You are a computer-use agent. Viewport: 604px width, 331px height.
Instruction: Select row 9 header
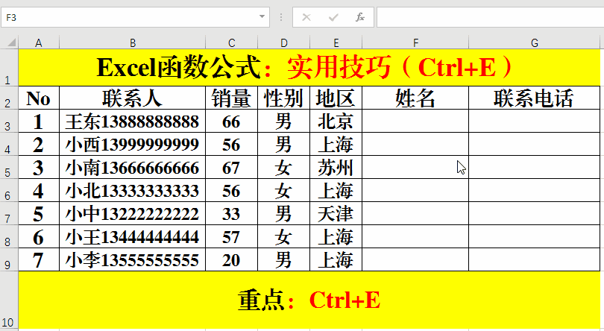tap(9, 259)
